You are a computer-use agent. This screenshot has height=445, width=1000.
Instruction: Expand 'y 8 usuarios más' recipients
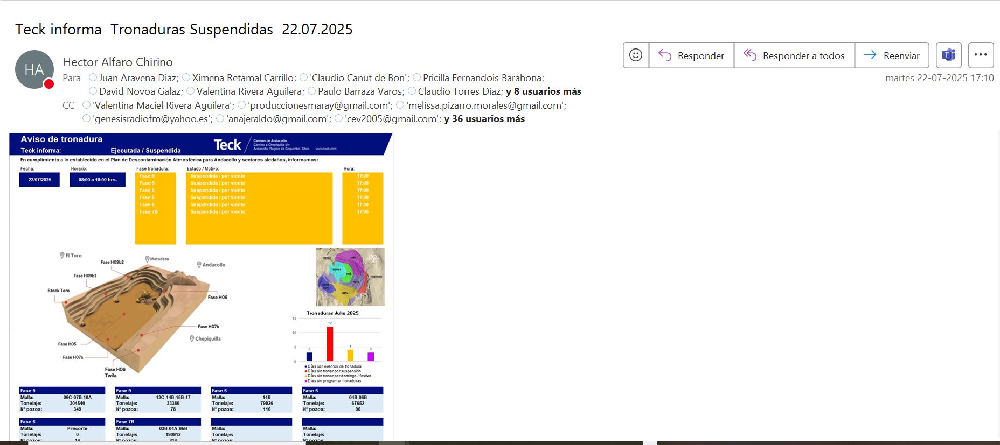[x=544, y=91]
